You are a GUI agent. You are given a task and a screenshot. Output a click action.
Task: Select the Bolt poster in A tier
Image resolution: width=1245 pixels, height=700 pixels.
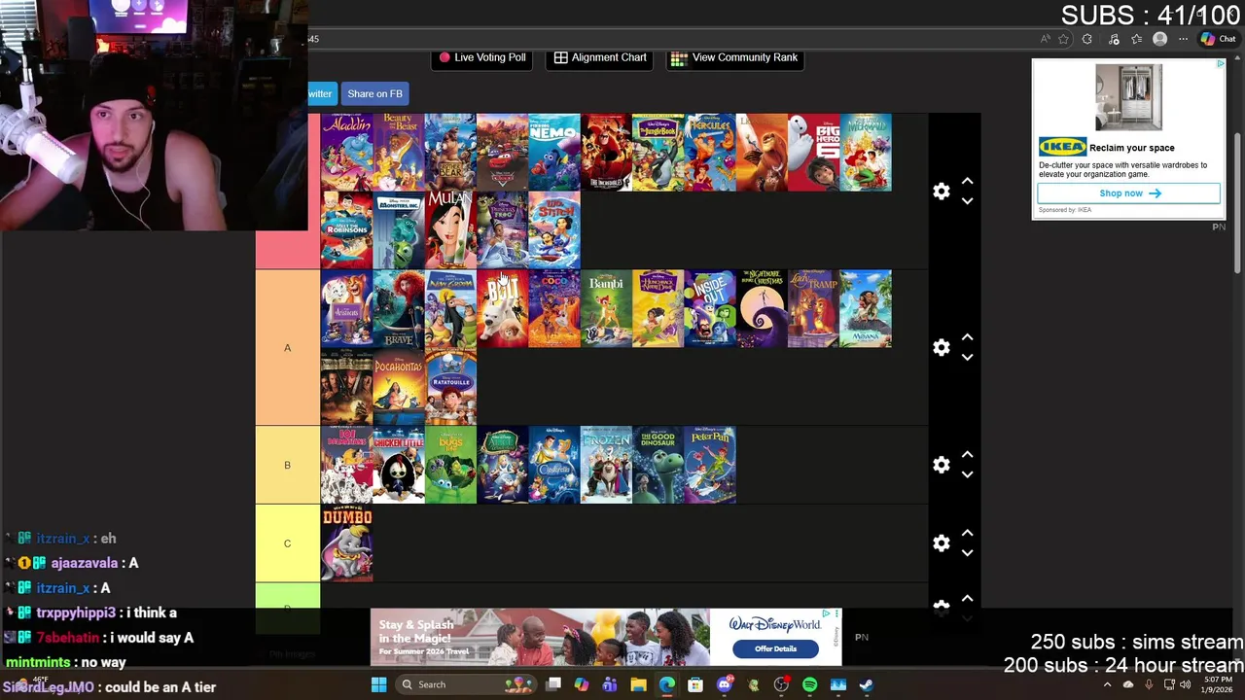(x=502, y=308)
